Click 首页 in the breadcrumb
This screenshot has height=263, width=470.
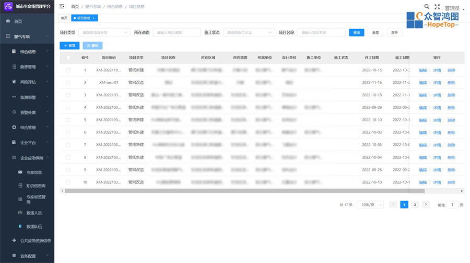tap(75, 7)
